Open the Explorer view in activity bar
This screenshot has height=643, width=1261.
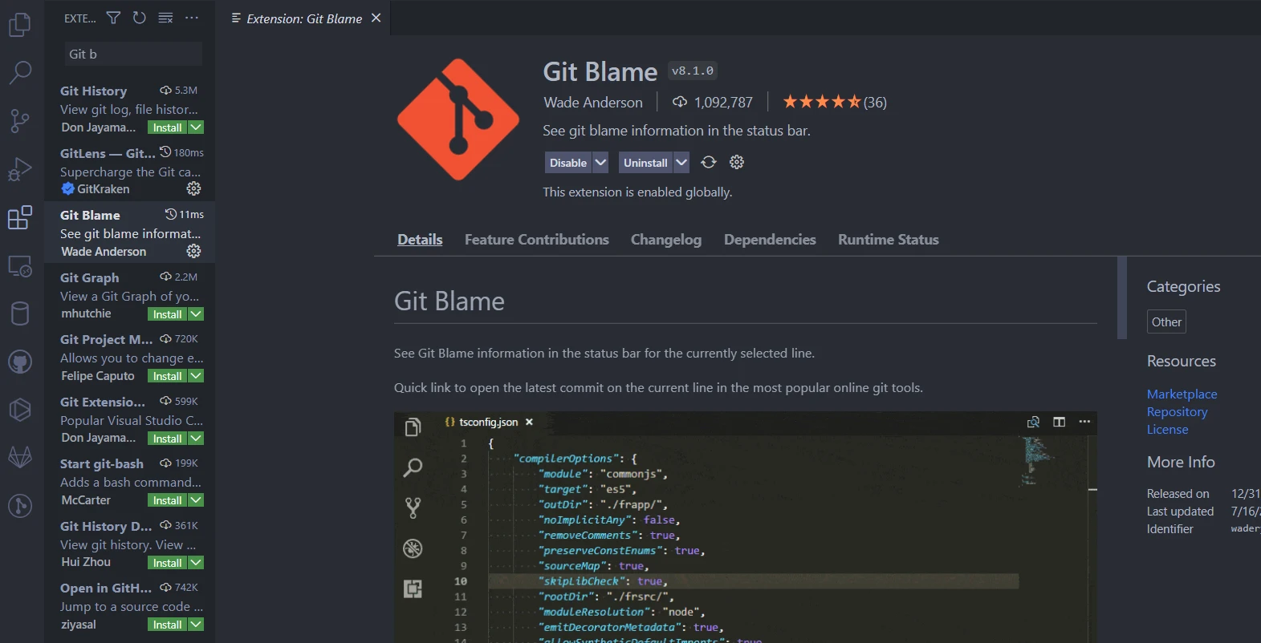[x=20, y=25]
